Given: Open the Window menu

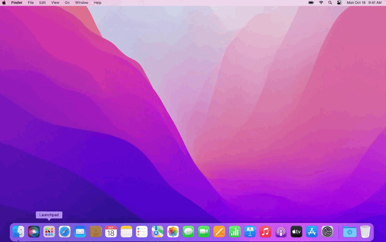Looking at the screenshot, I should 82,3.
